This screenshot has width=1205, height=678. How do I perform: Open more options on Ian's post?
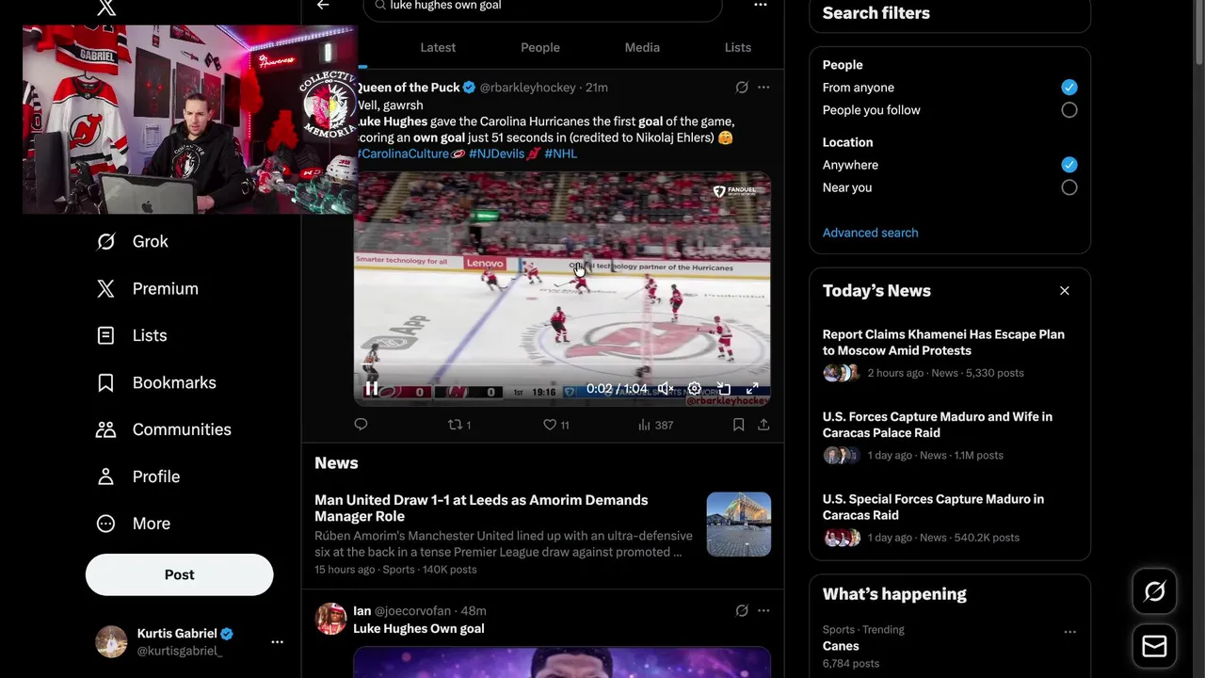point(763,611)
